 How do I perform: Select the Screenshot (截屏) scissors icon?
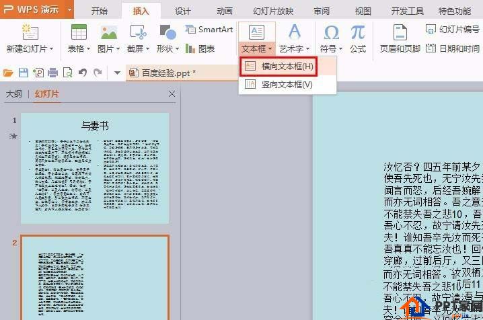[139, 32]
